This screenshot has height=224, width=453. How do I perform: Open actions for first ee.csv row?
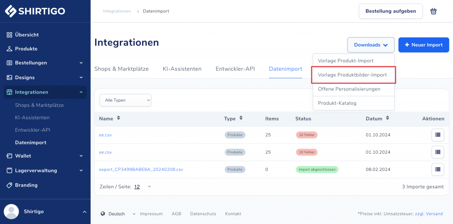coord(438,135)
